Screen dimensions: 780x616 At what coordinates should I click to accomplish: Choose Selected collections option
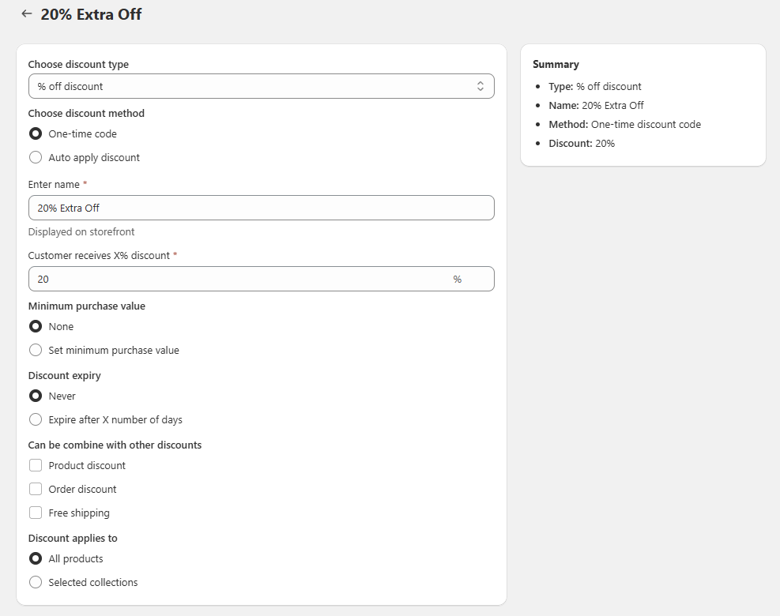[x=36, y=583]
